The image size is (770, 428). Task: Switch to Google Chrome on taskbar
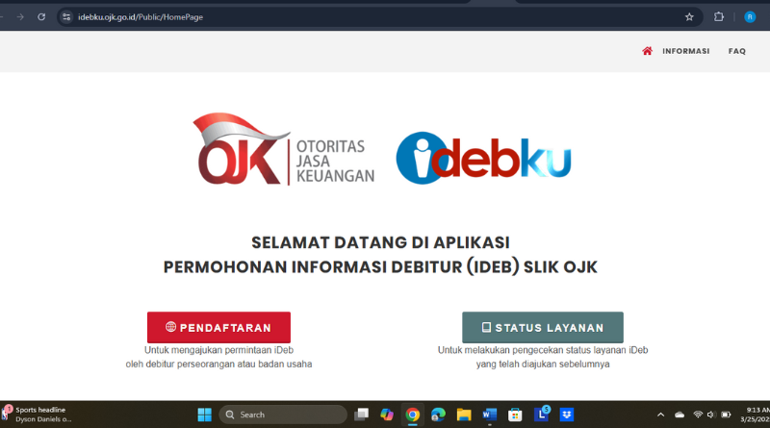pyautogui.click(x=413, y=415)
